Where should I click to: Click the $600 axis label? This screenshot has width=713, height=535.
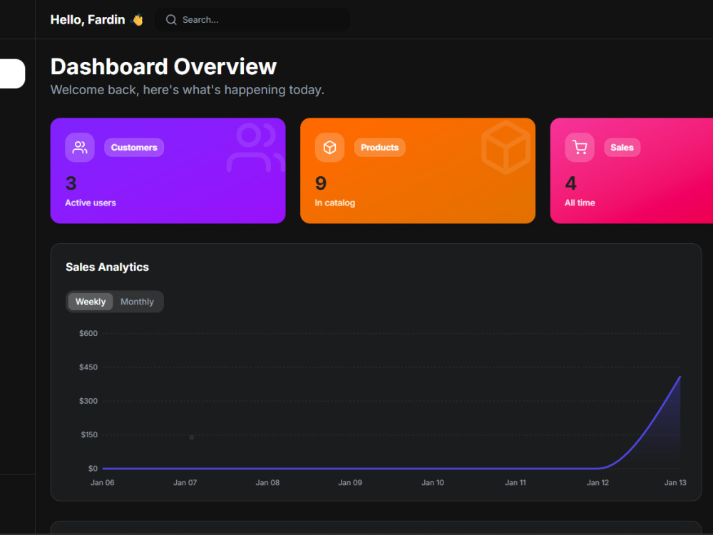pyautogui.click(x=88, y=333)
